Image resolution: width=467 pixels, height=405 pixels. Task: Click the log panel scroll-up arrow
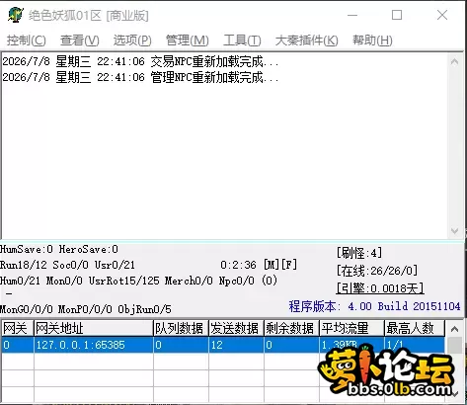click(x=454, y=61)
